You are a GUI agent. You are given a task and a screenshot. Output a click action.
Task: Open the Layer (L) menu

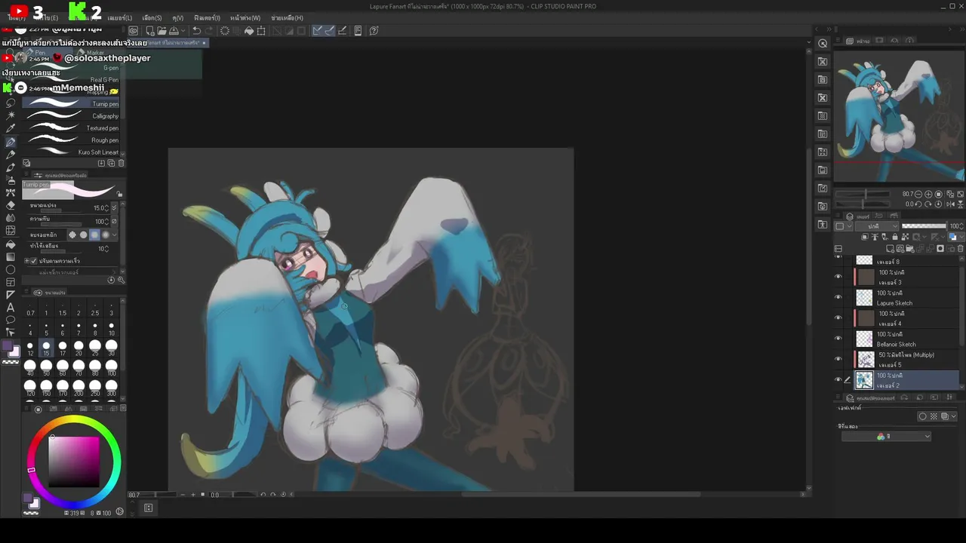pyautogui.click(x=120, y=18)
